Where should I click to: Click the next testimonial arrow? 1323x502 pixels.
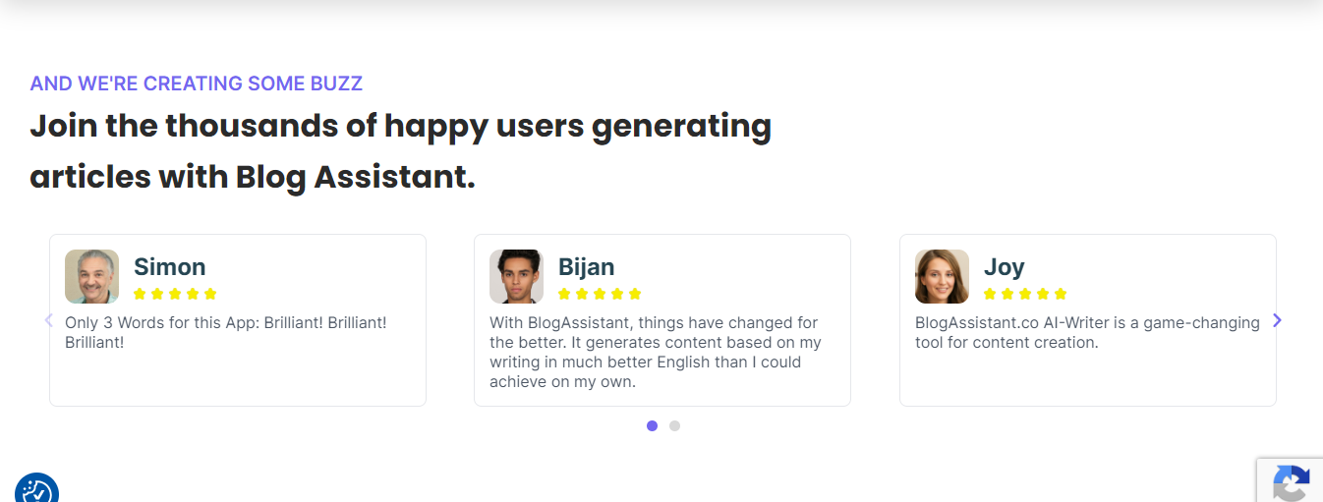pos(1277,320)
